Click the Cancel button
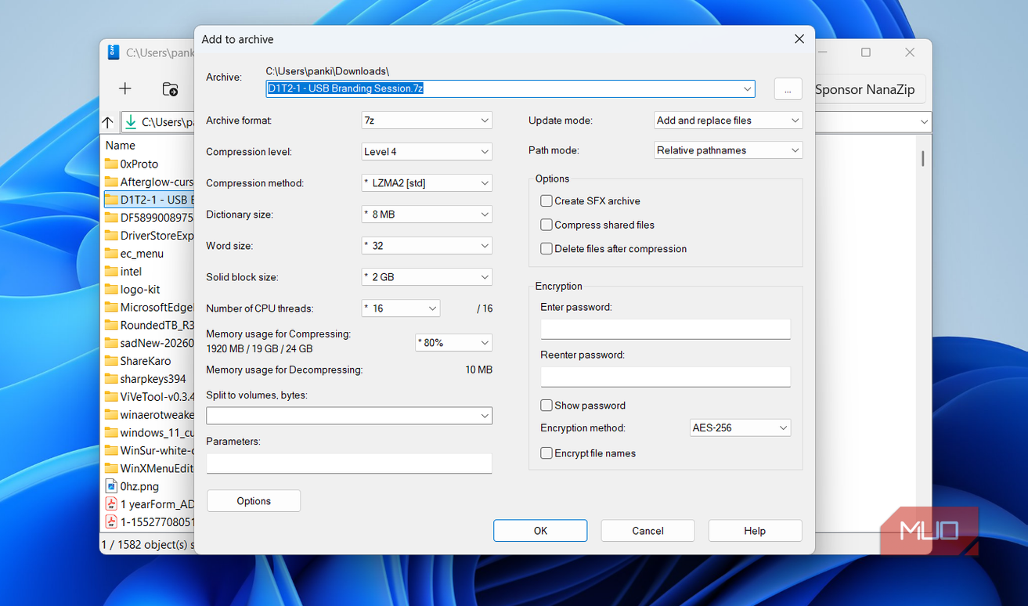Screen dimensions: 1028x606 [x=647, y=531]
